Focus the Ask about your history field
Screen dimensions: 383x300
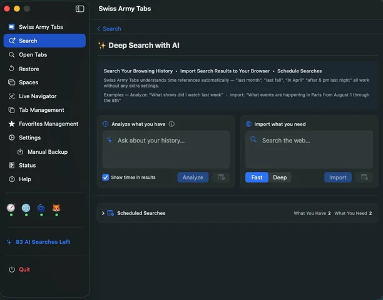tap(166, 149)
